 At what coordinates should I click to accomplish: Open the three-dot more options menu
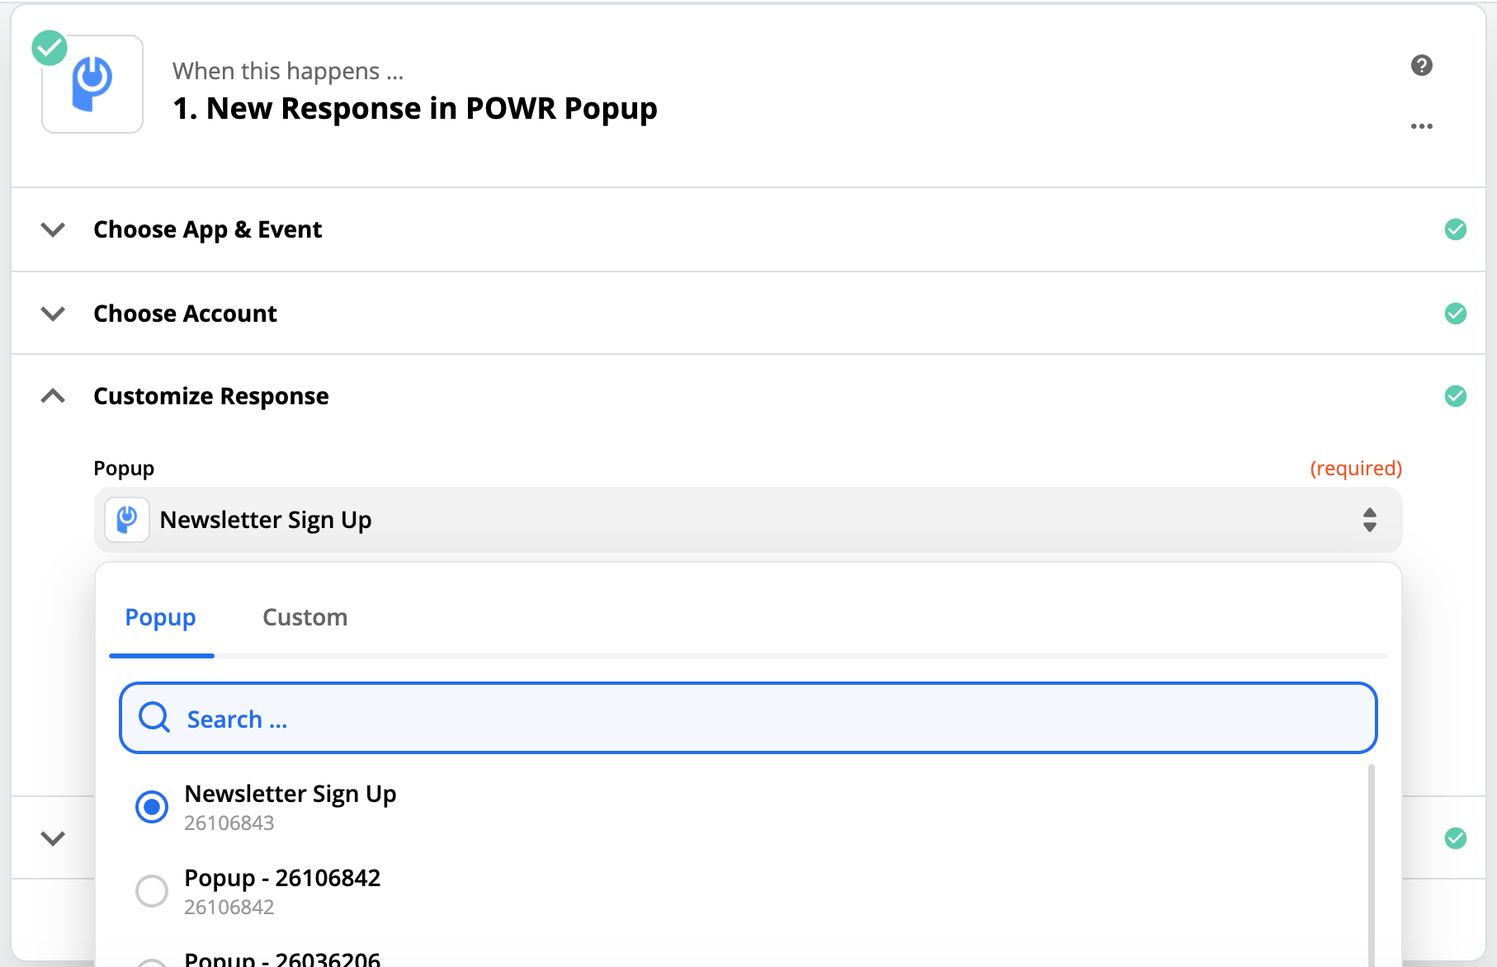1421,126
